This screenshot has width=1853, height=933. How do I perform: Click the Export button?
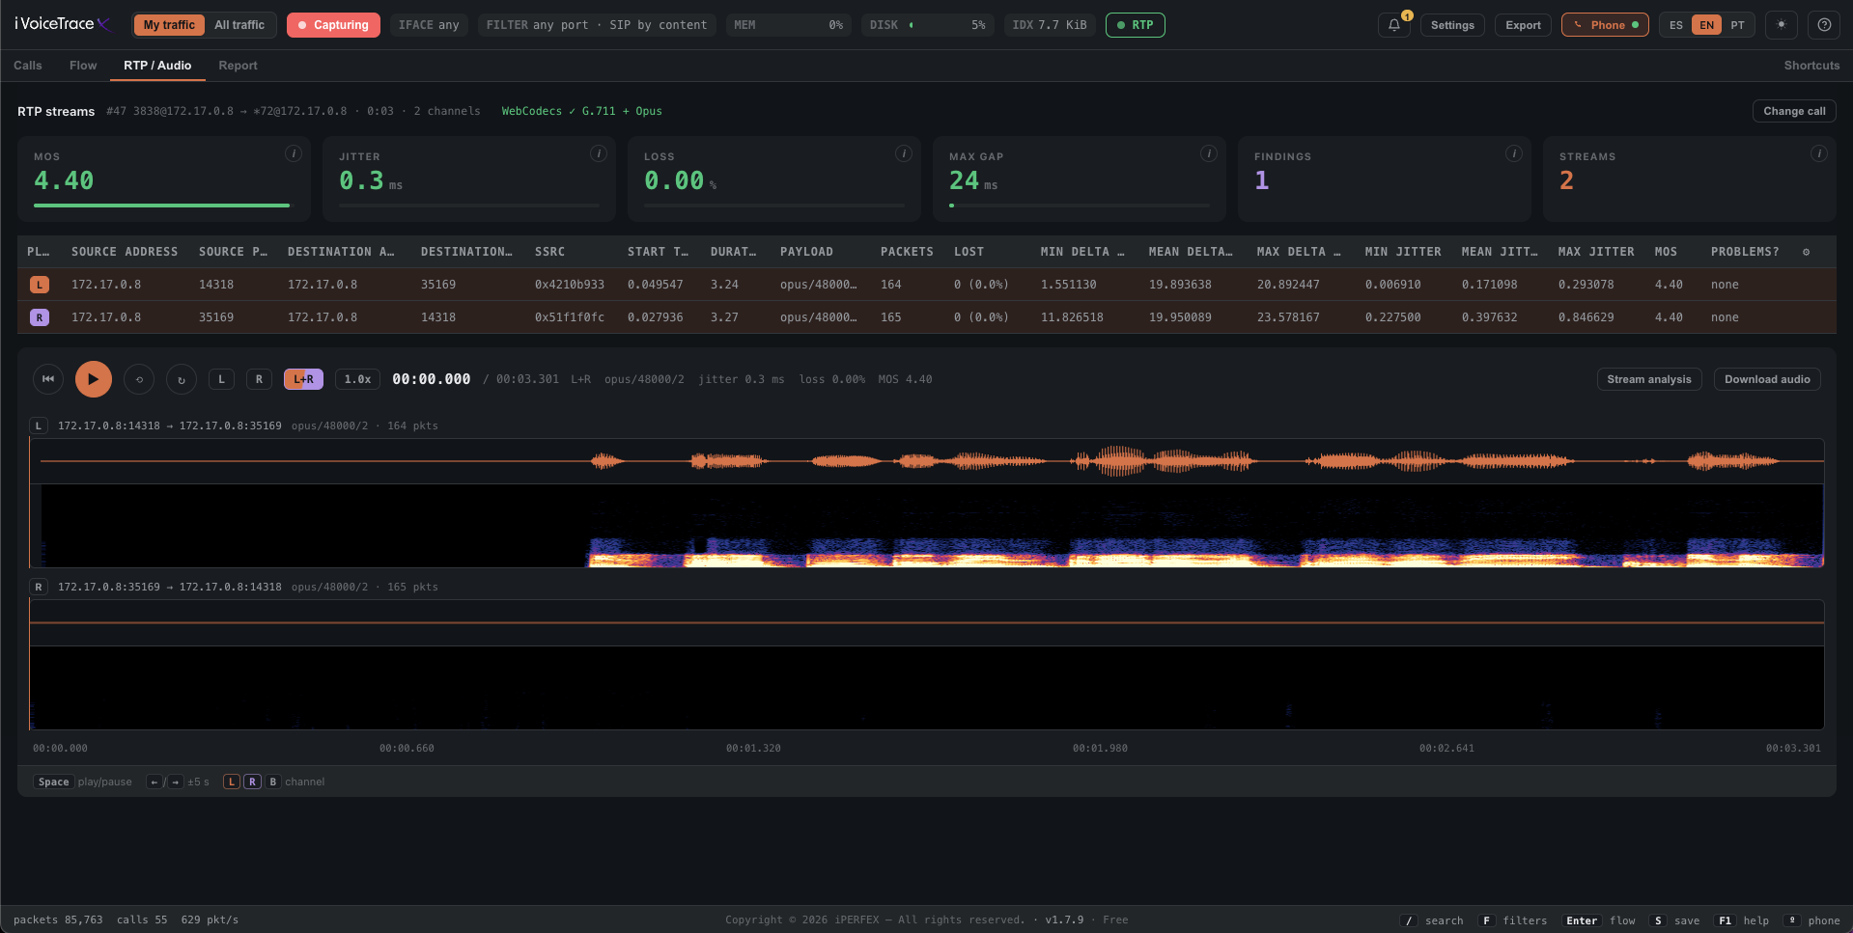(1523, 25)
